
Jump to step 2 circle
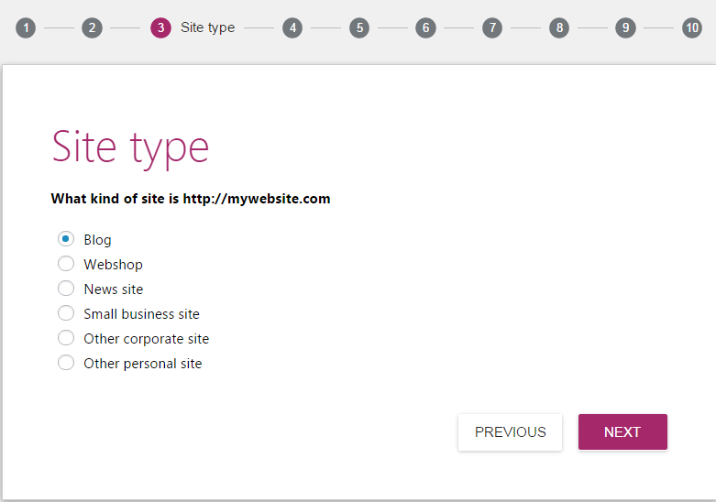pos(92,27)
